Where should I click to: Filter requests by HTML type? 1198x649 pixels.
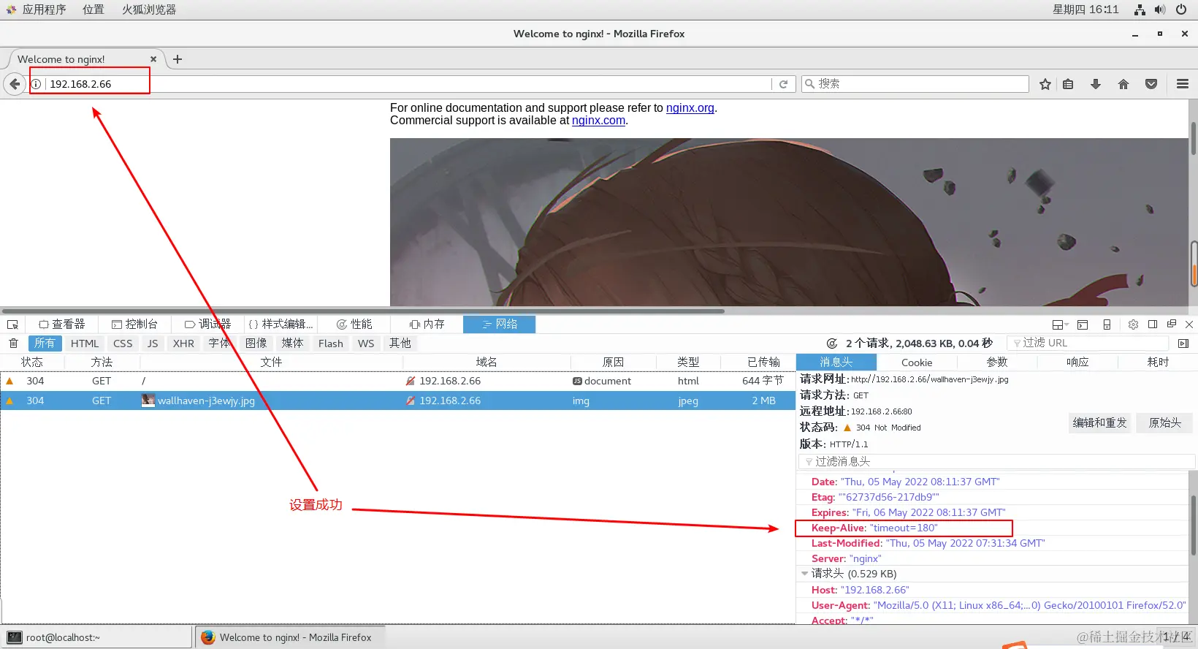click(x=85, y=344)
